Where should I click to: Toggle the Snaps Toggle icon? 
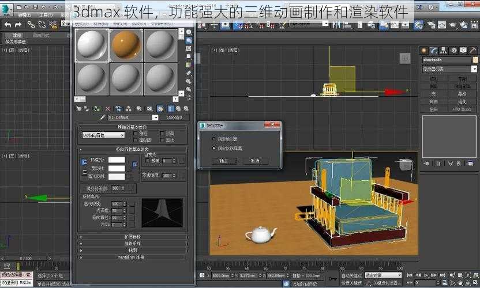point(238,25)
